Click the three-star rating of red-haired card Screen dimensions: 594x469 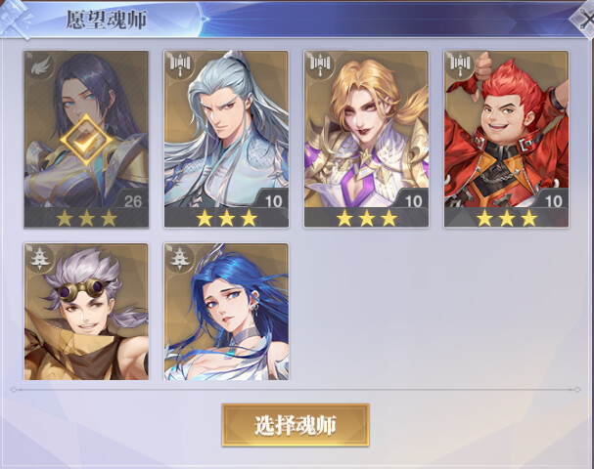507,218
